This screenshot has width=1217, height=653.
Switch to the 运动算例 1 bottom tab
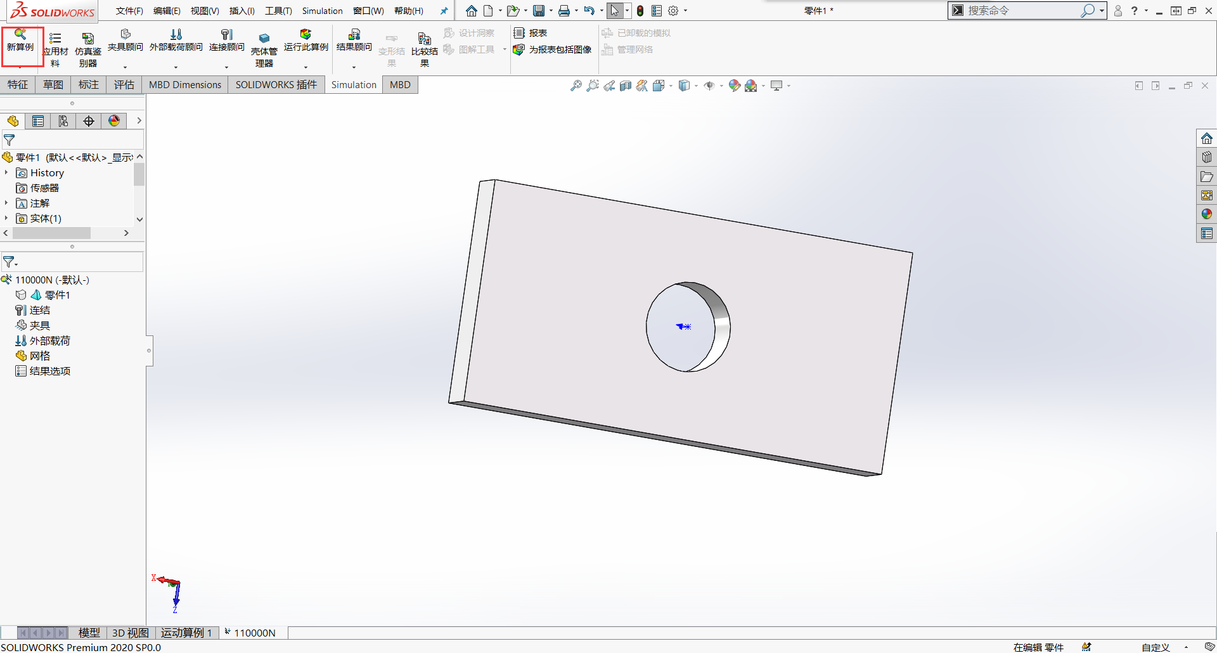(186, 633)
